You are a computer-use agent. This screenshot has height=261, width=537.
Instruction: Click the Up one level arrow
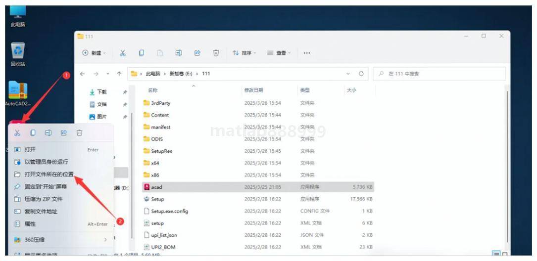(119, 74)
